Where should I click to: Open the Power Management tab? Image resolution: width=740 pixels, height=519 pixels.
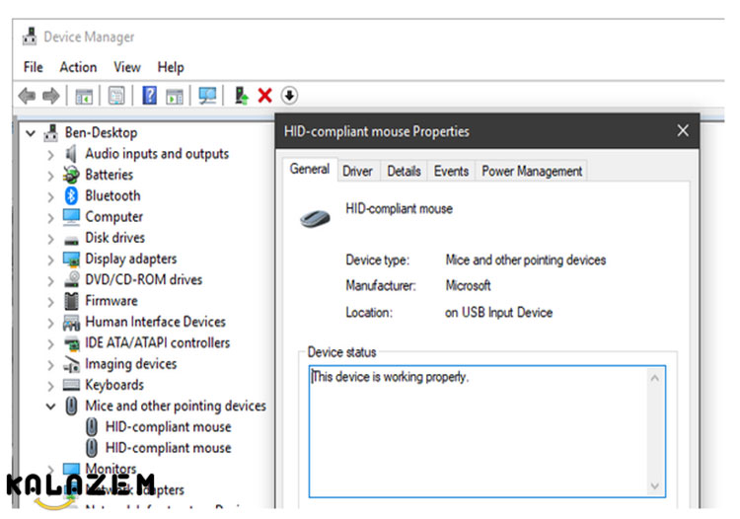pos(531,171)
